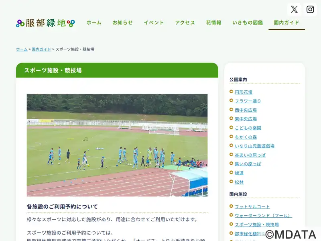Open the フラワー通り sidebar link
This screenshot has width=321, height=241.
click(x=248, y=101)
